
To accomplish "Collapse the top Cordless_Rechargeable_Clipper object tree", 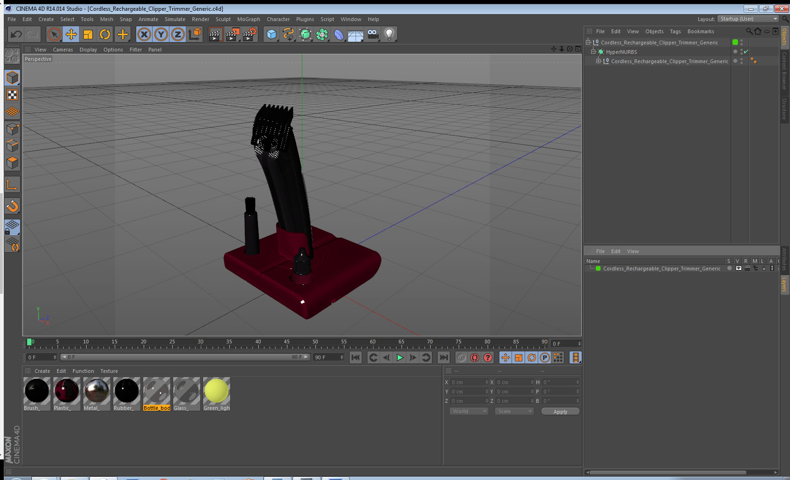I will pos(588,42).
